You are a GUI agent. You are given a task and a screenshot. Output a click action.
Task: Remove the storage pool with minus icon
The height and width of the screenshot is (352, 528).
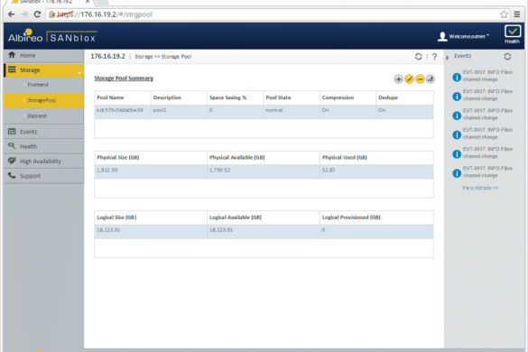tap(420, 79)
